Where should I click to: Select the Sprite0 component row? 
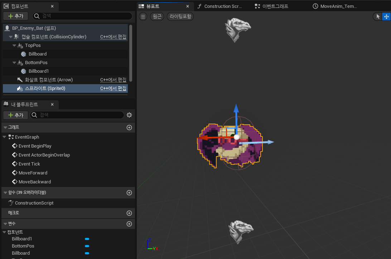pyautogui.click(x=65, y=88)
